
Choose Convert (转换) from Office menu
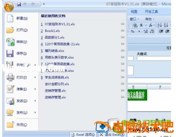(22, 42)
